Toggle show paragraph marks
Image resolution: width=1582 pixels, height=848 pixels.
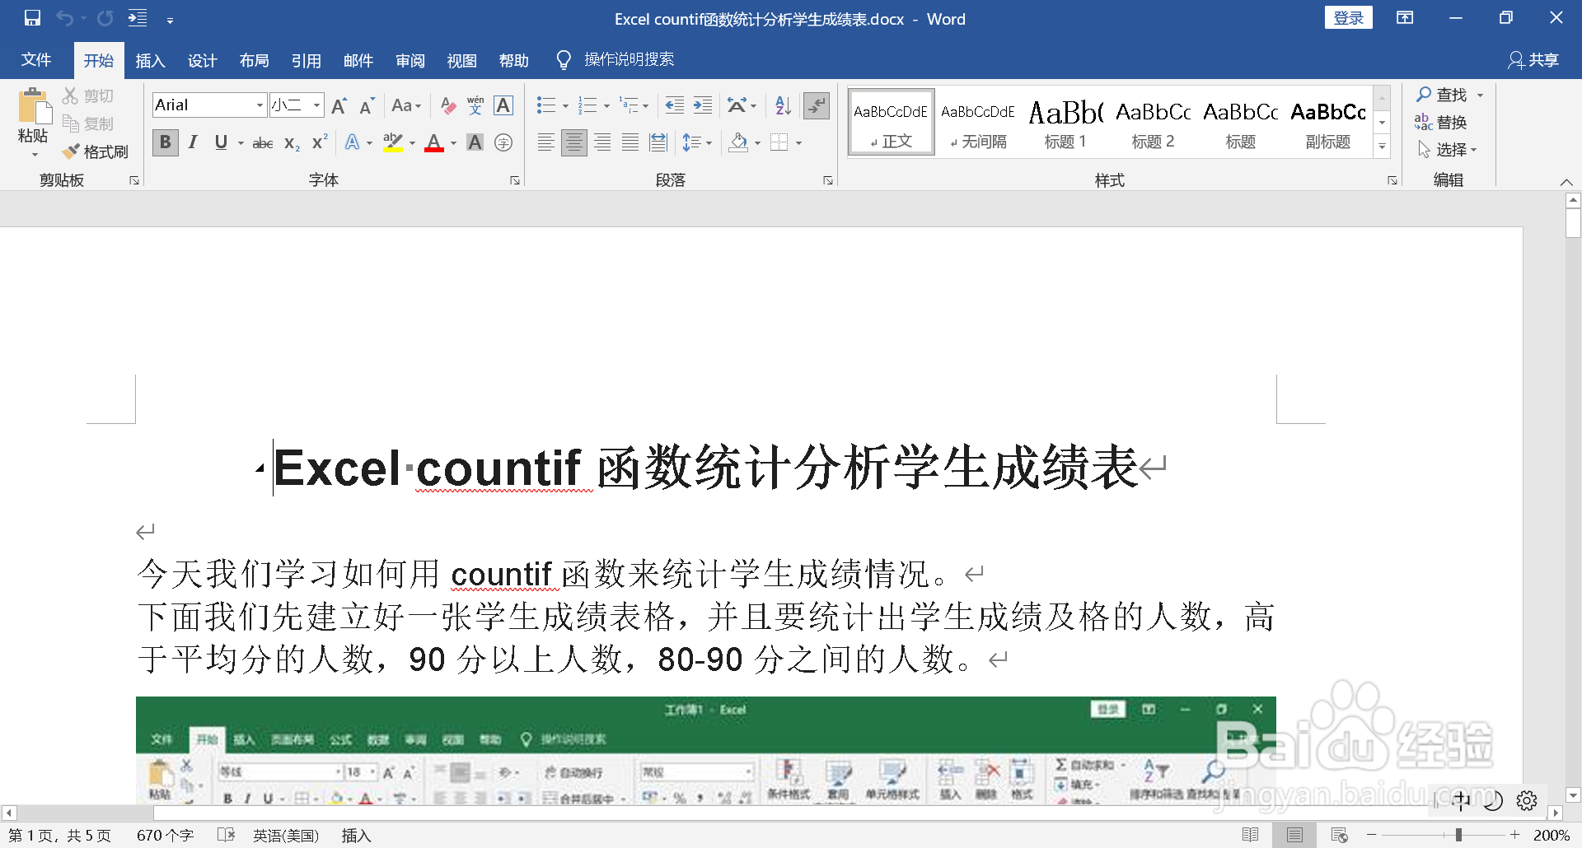[x=817, y=105]
